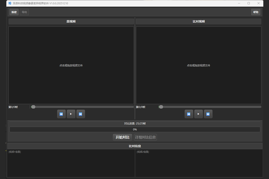The width and height of the screenshot is (269, 179).
Task: Play the original video (原视频)
Action: coord(71,114)
